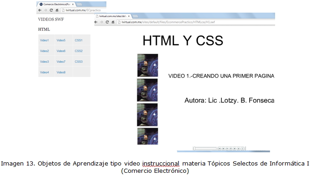Open home page in the ECpractico window
This screenshot has height=176, width=311.
coord(57,10)
